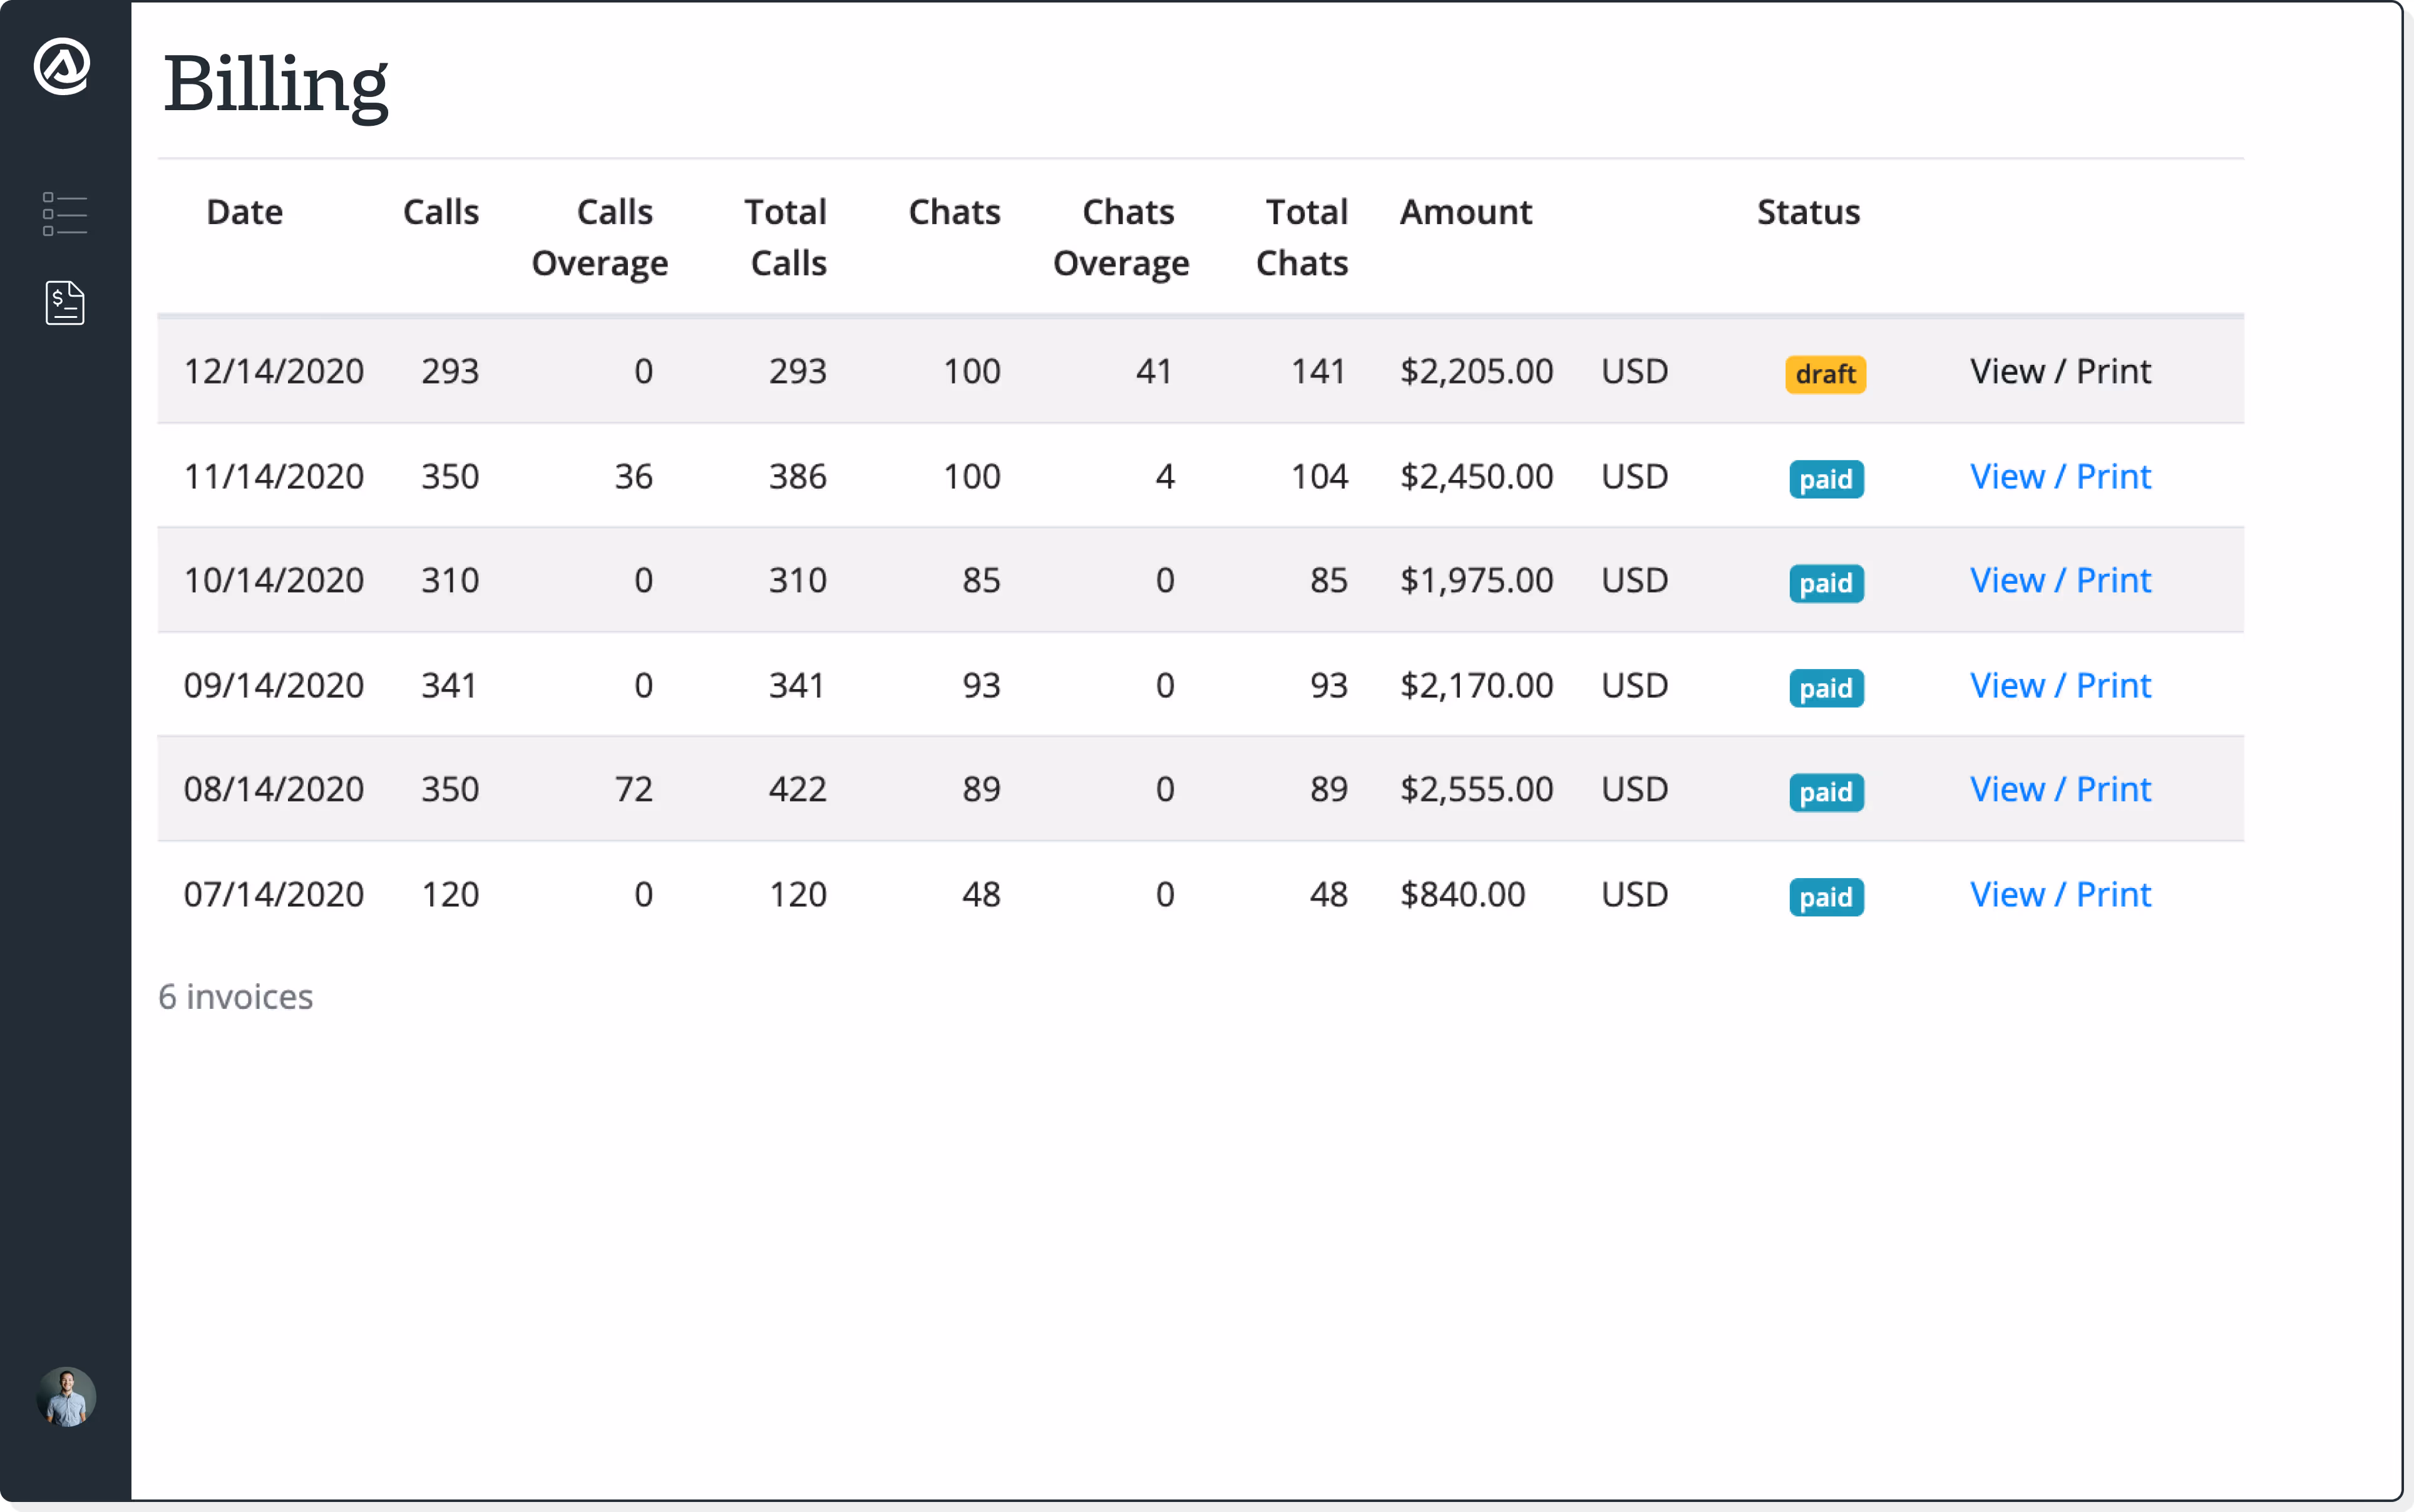This screenshot has height=1512, width=2414.
Task: Click the Total Chats column header
Action: point(1302,237)
